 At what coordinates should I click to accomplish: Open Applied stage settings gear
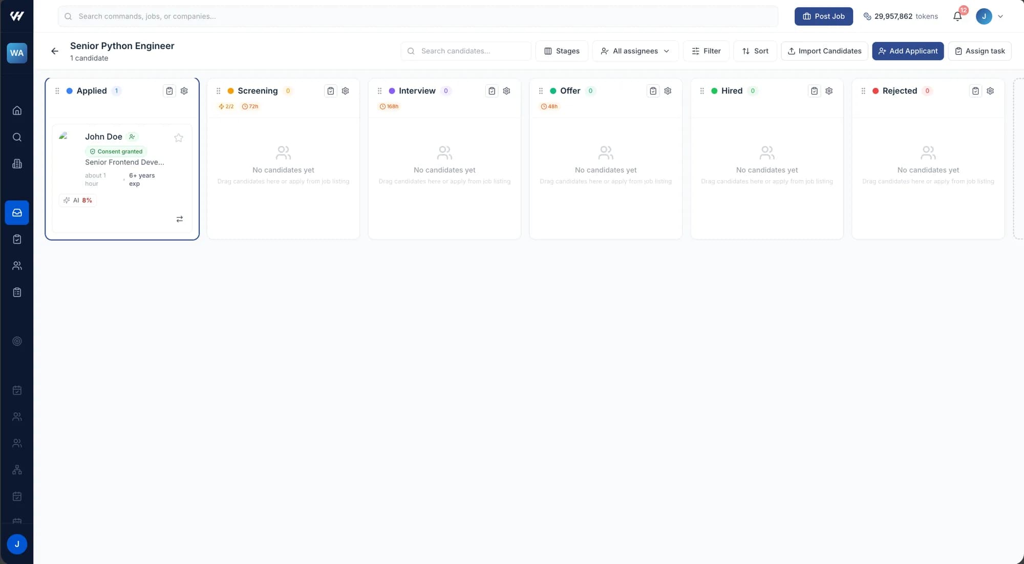[x=184, y=91]
